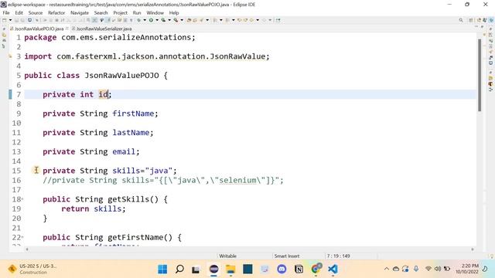Open the Eclipse IDE taskbar icon
Image resolution: width=495 pixels, height=278 pixels.
click(x=213, y=270)
